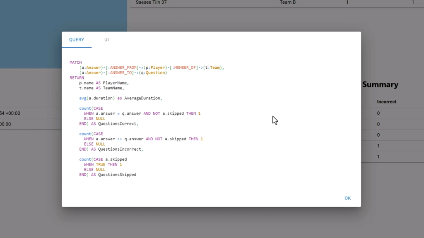Select the QUERY tab
Screen dimensions: 424x238
pos(77,40)
